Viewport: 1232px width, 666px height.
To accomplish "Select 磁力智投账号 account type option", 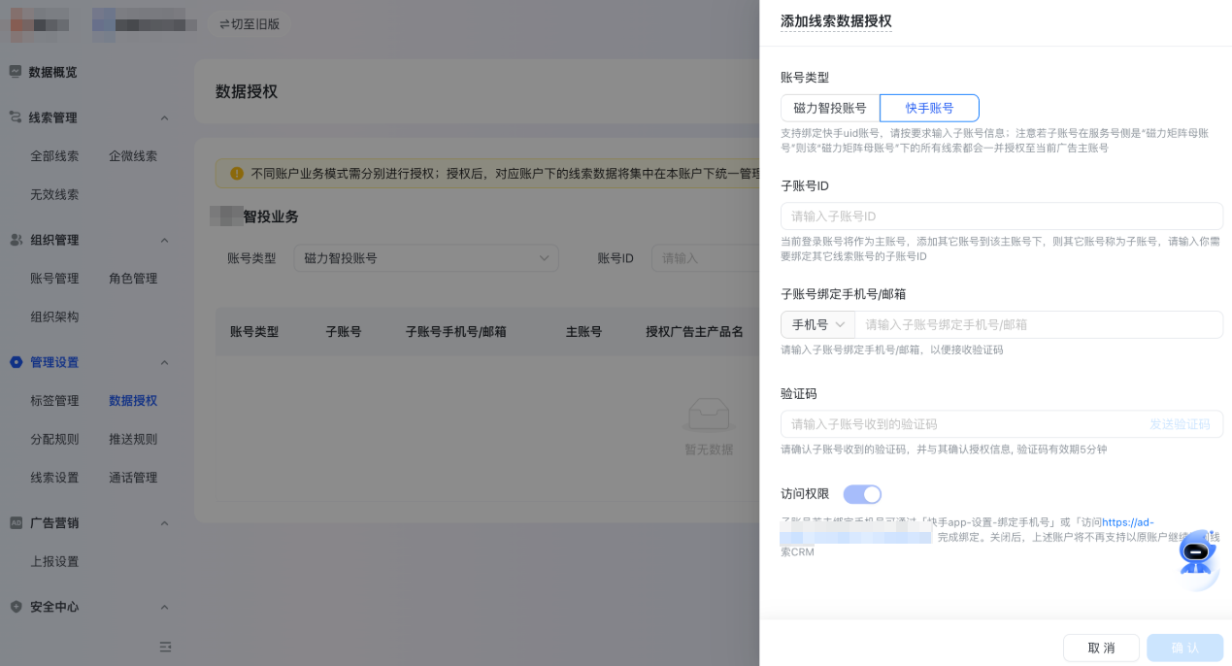I will pyautogui.click(x=830, y=108).
